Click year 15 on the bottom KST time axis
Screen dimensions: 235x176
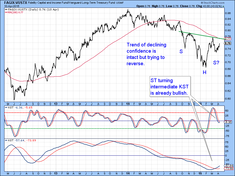(200, 173)
